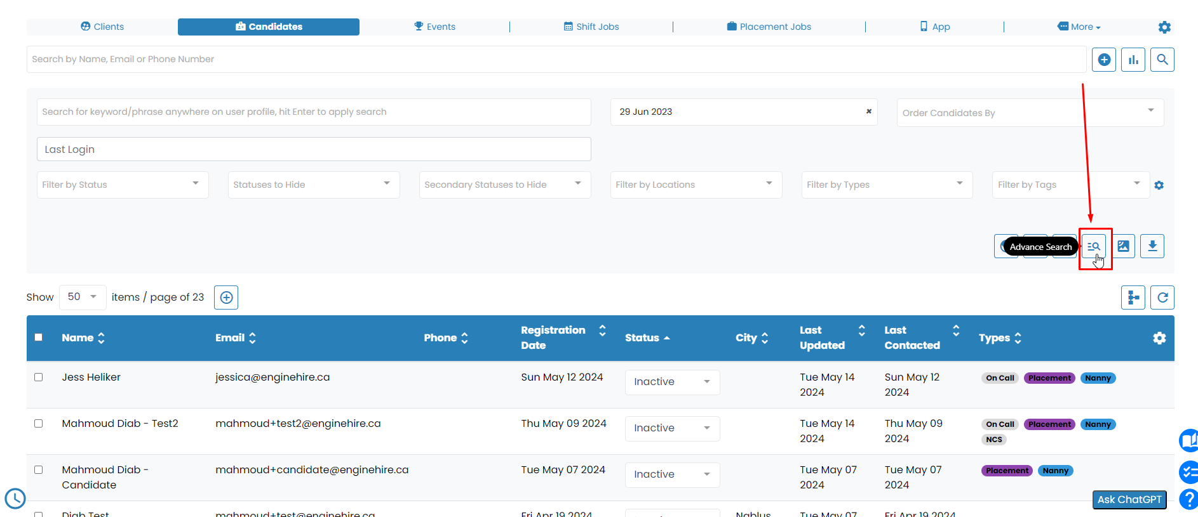Open table column settings gear

pos(1159,338)
